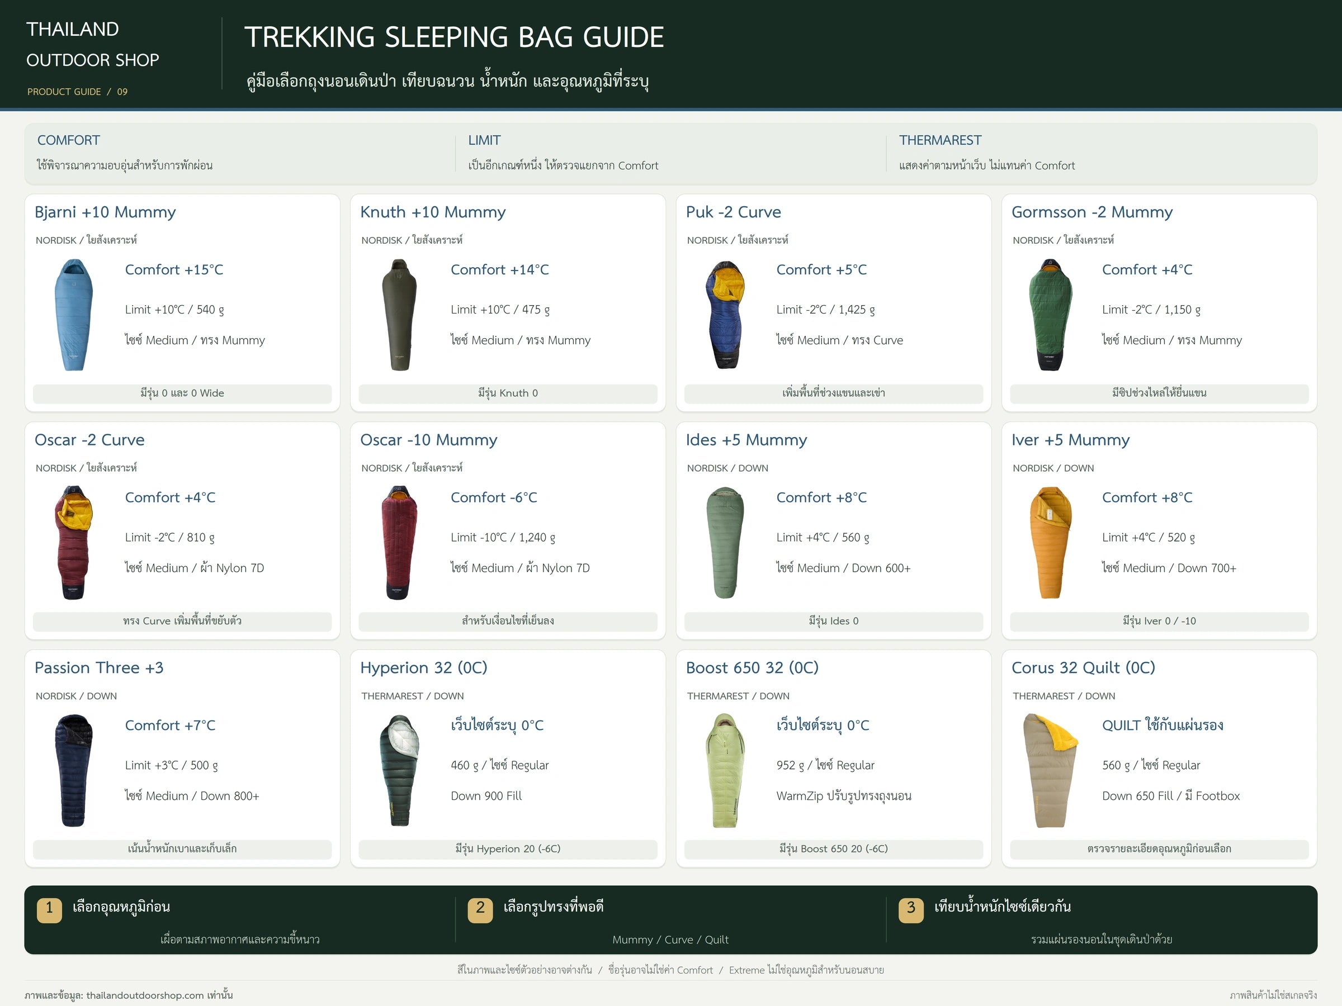
Task: Click "Comfort +15°C" on the Bjarni card
Action: click(x=174, y=270)
